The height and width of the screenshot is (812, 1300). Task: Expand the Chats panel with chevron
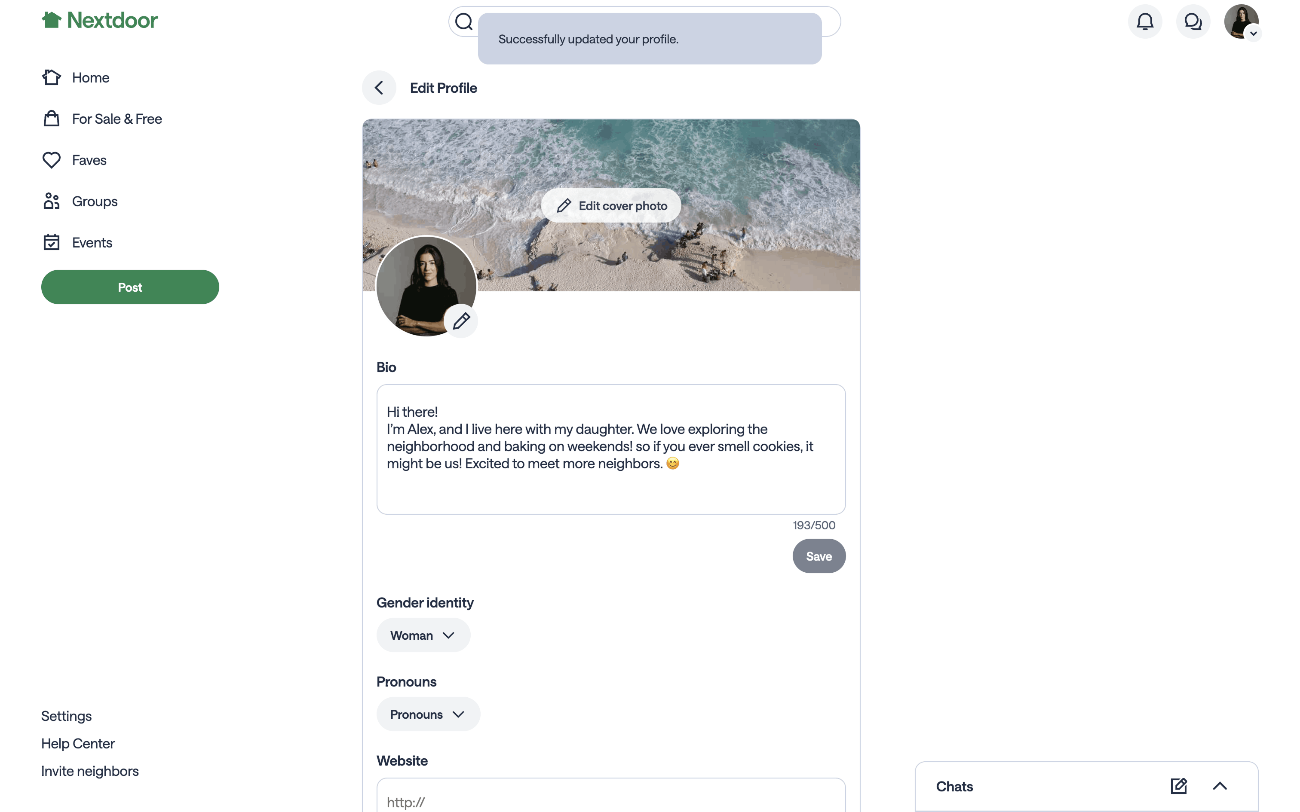(x=1220, y=786)
